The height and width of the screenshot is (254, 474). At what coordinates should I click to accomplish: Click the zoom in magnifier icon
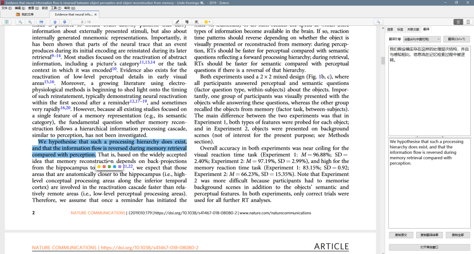30,22
